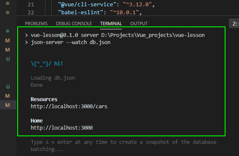Click the Watching... status line
The image size is (239, 156).
tap(47, 149)
